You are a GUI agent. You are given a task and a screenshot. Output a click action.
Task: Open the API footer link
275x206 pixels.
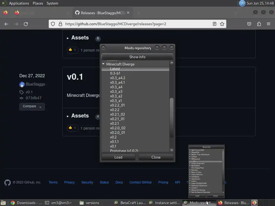pyautogui.click(x=177, y=182)
